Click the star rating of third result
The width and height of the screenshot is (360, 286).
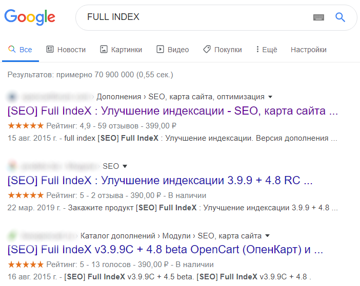coord(26,265)
